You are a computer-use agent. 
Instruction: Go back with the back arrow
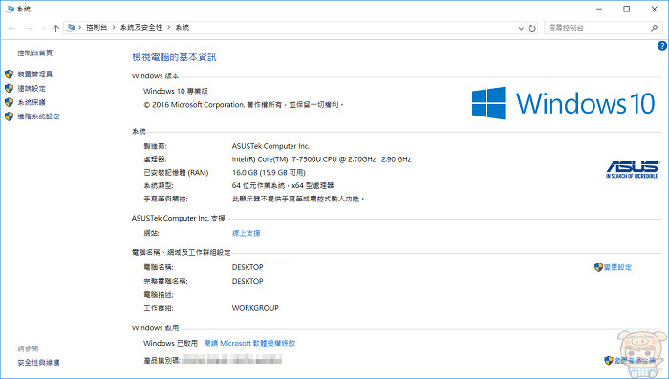[11, 28]
